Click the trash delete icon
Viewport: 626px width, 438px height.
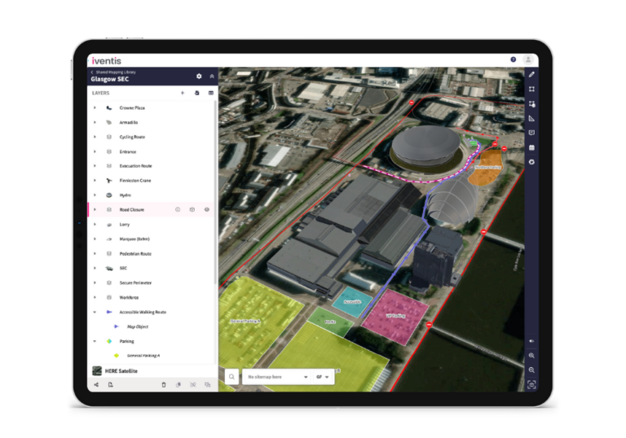164,384
